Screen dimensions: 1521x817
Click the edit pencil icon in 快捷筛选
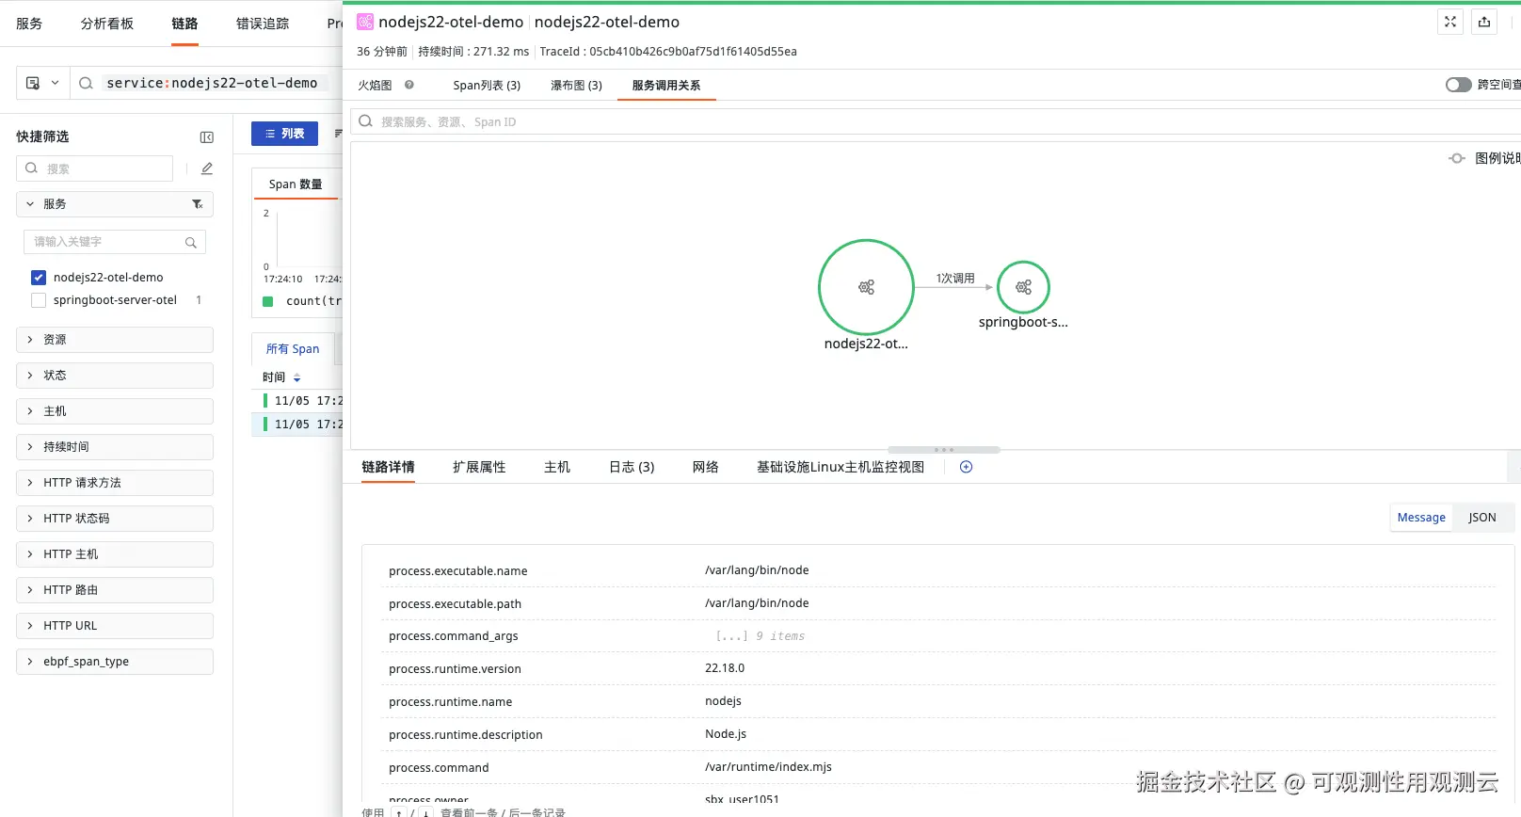pyautogui.click(x=207, y=168)
